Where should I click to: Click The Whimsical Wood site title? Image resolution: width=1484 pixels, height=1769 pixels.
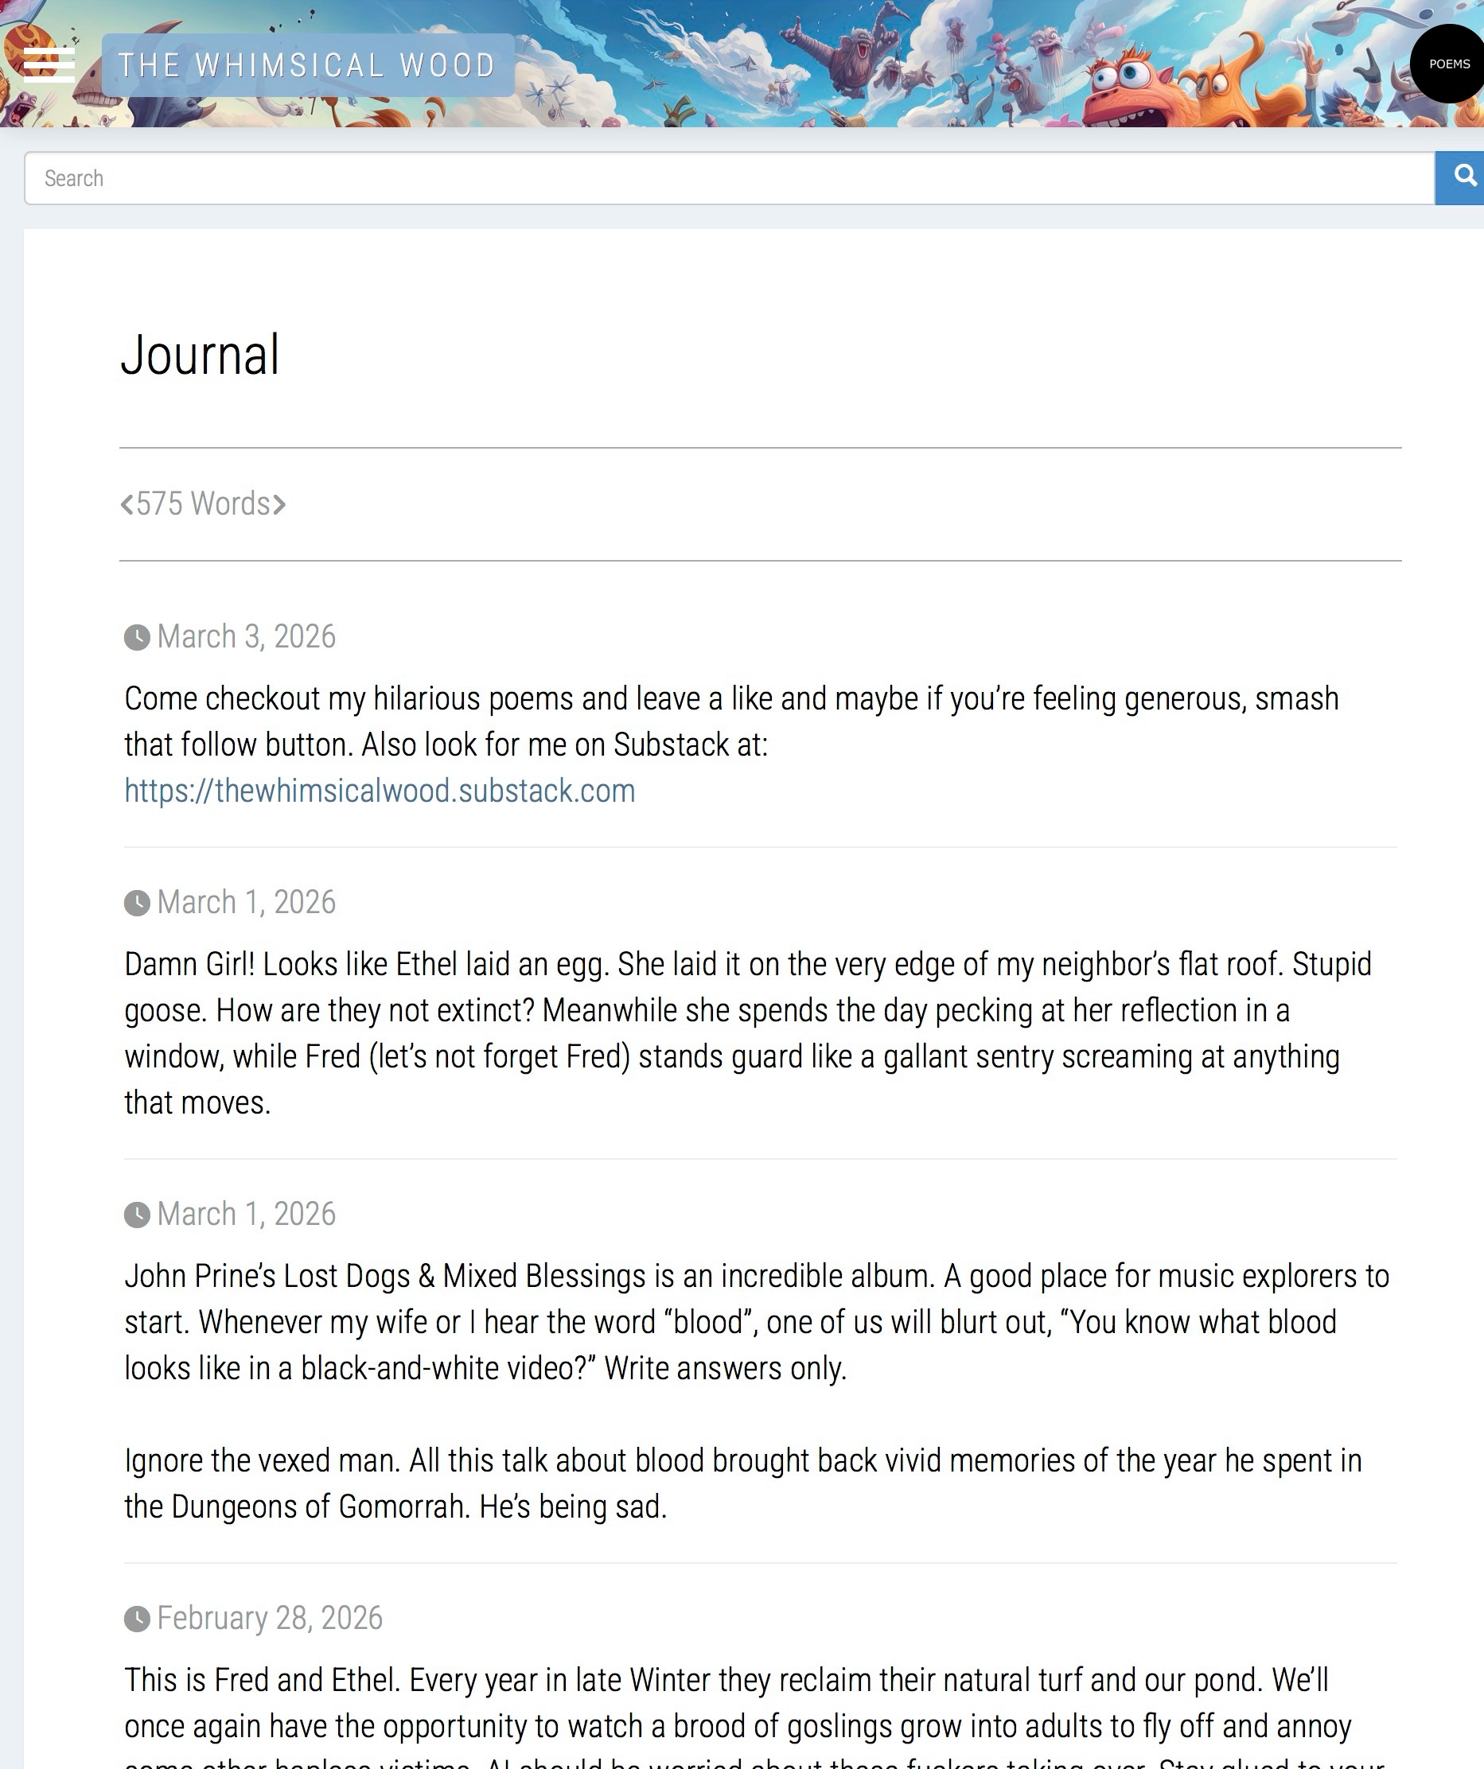click(306, 65)
